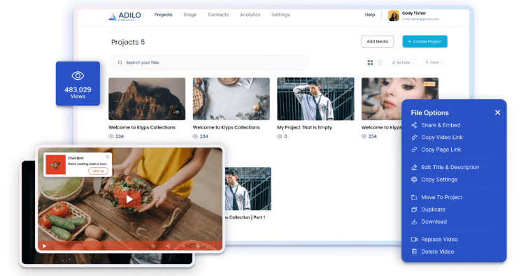Viewport: 521px width, 276px height.
Task: Close the Chef Bird overlay card
Action: click(108, 157)
